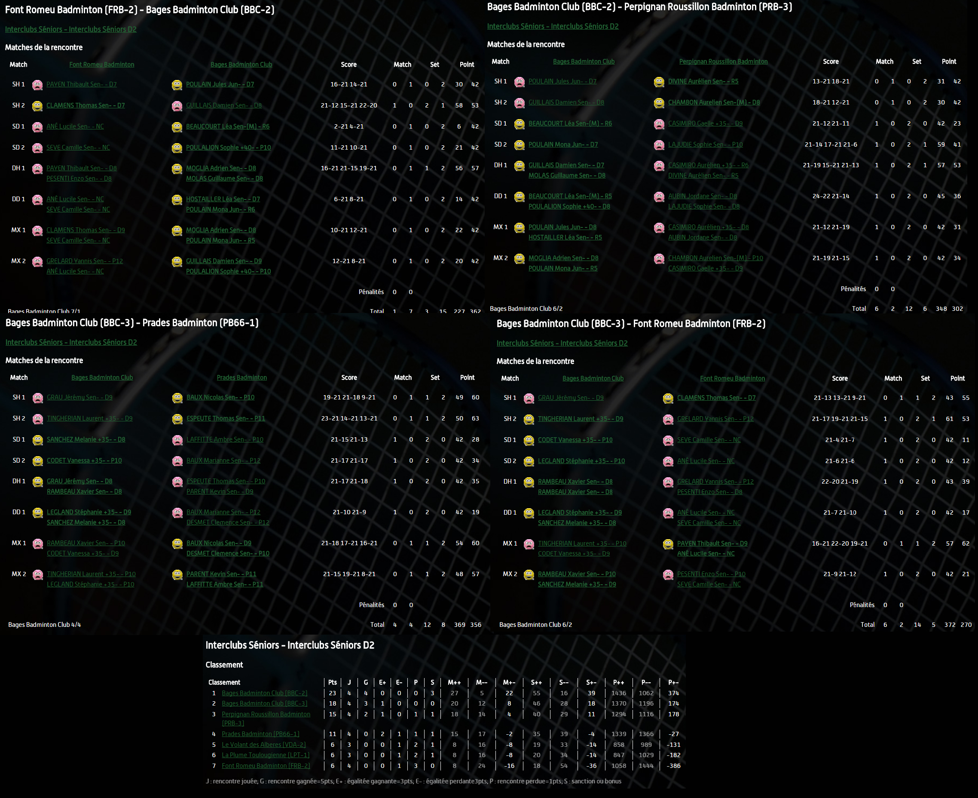Open La Plume Toulougienne (LPT-1) ranking entry
This screenshot has height=798, width=978.
[265, 755]
